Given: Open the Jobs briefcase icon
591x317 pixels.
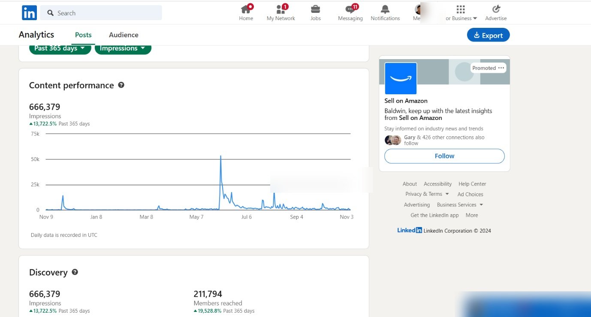Looking at the screenshot, I should pyautogui.click(x=315, y=9).
